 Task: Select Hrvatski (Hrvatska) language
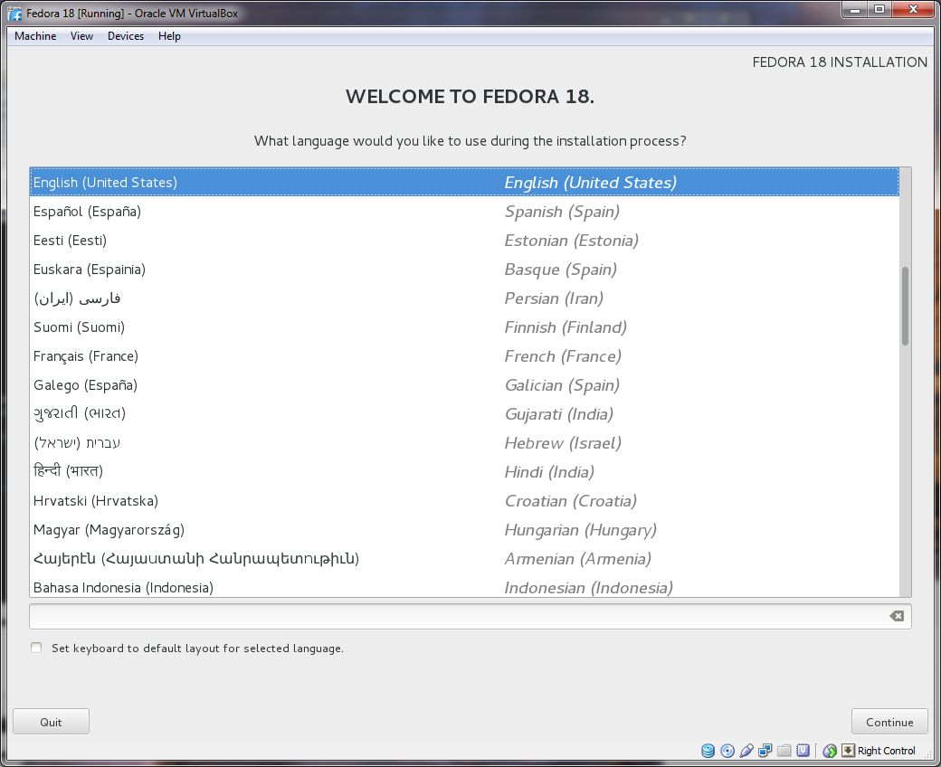click(464, 501)
